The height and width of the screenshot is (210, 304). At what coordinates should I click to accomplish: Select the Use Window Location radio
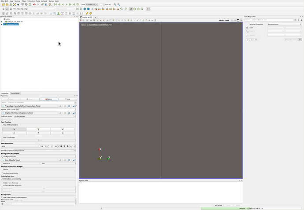point(2,125)
